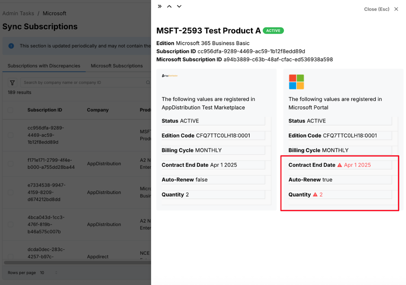Click subscription ID cell 'cc956dfa-9289-4469-ac59-1b12f8edd89d' in table
This screenshot has width=406, height=285.
click(x=46, y=135)
